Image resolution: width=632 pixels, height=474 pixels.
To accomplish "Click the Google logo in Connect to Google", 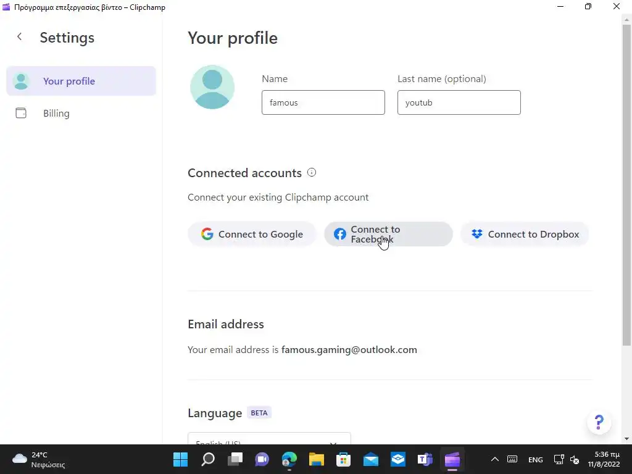I will 207,234.
